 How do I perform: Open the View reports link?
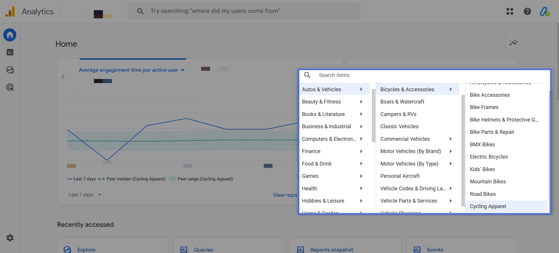click(285, 195)
